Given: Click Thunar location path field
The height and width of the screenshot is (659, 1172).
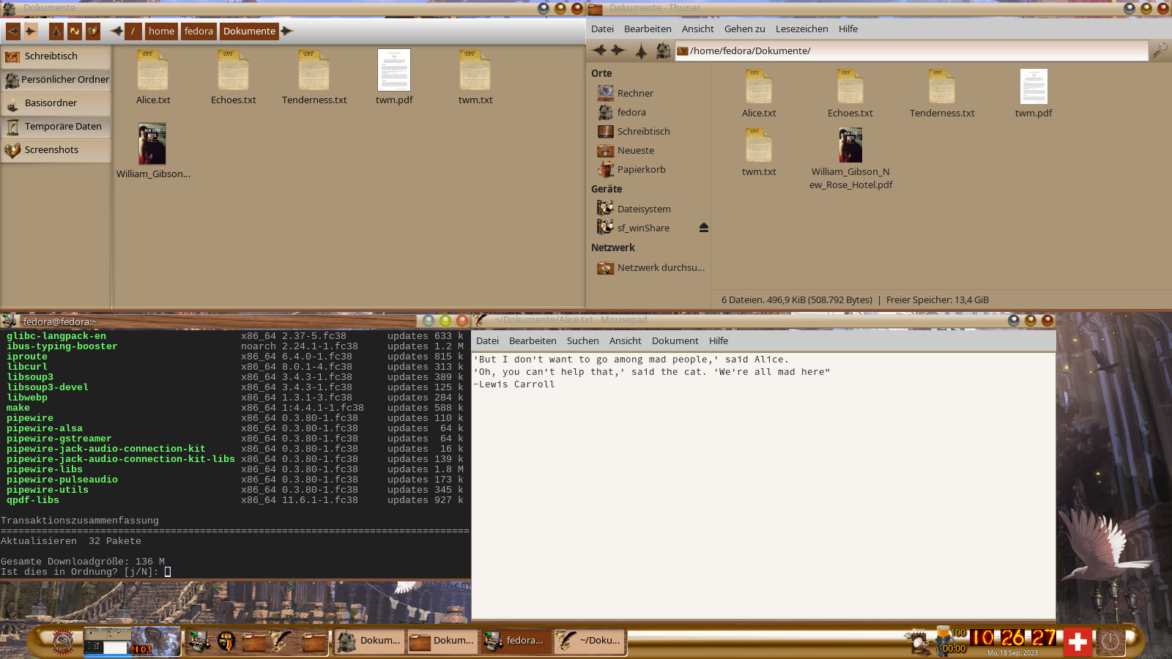Looking at the screenshot, I should point(911,51).
